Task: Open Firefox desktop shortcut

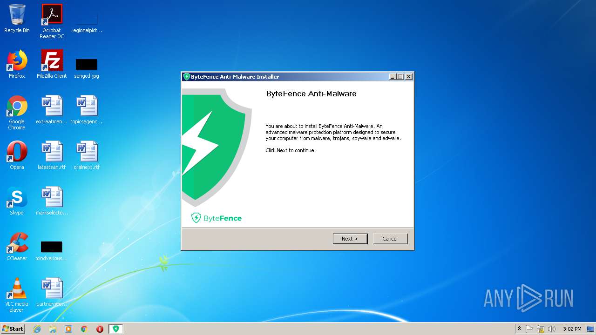Action: (17, 64)
